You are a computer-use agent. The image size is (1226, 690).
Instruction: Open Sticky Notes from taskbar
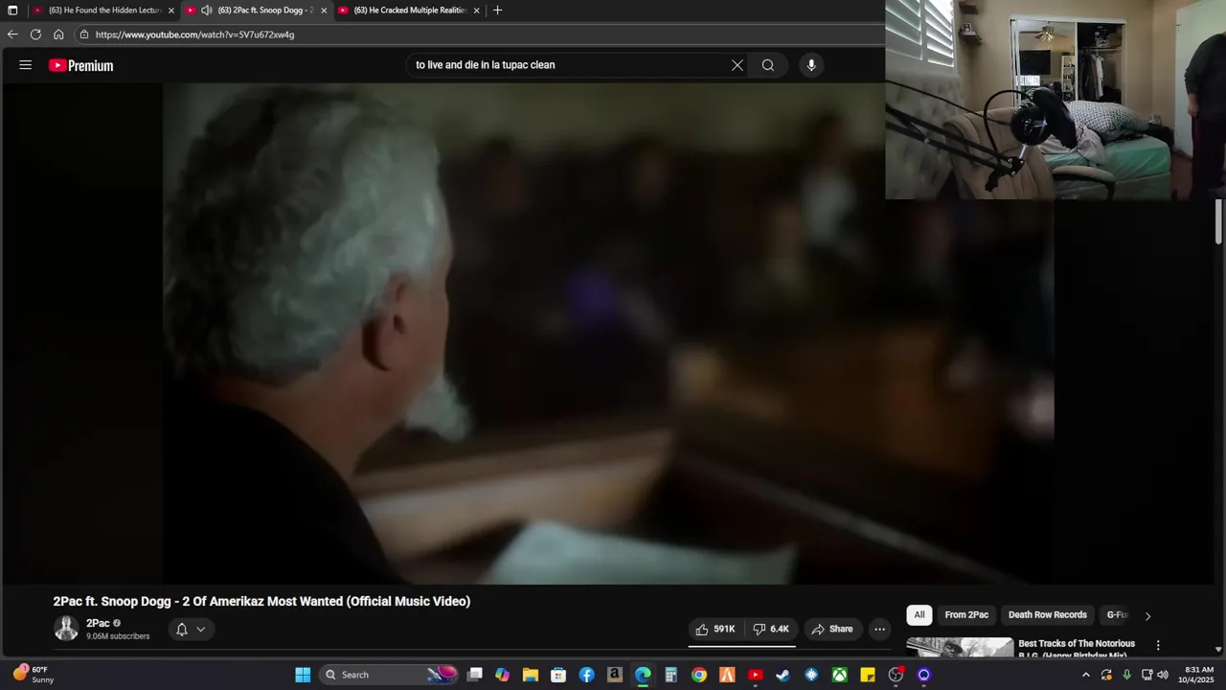[868, 675]
